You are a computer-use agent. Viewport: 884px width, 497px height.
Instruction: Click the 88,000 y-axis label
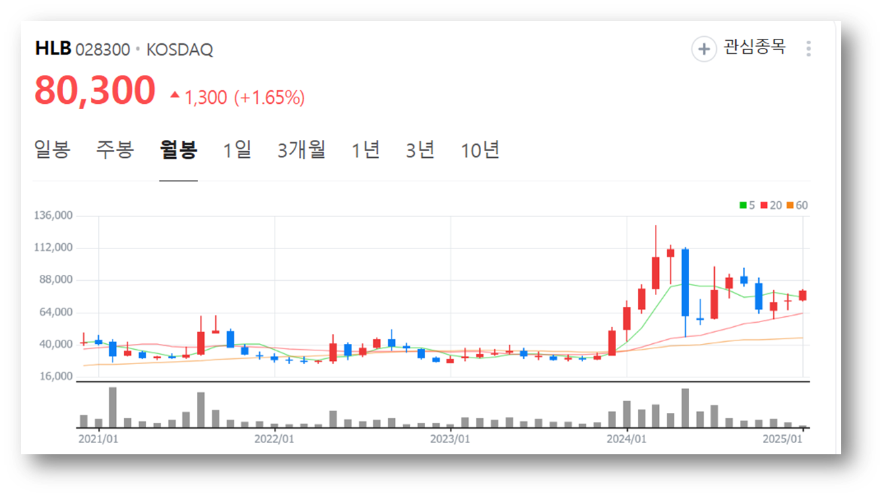[x=55, y=280]
